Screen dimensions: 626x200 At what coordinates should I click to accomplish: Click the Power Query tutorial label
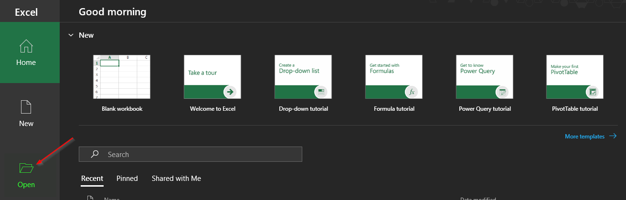point(485,109)
